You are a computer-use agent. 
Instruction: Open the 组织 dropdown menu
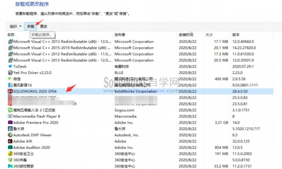click(x=15, y=26)
